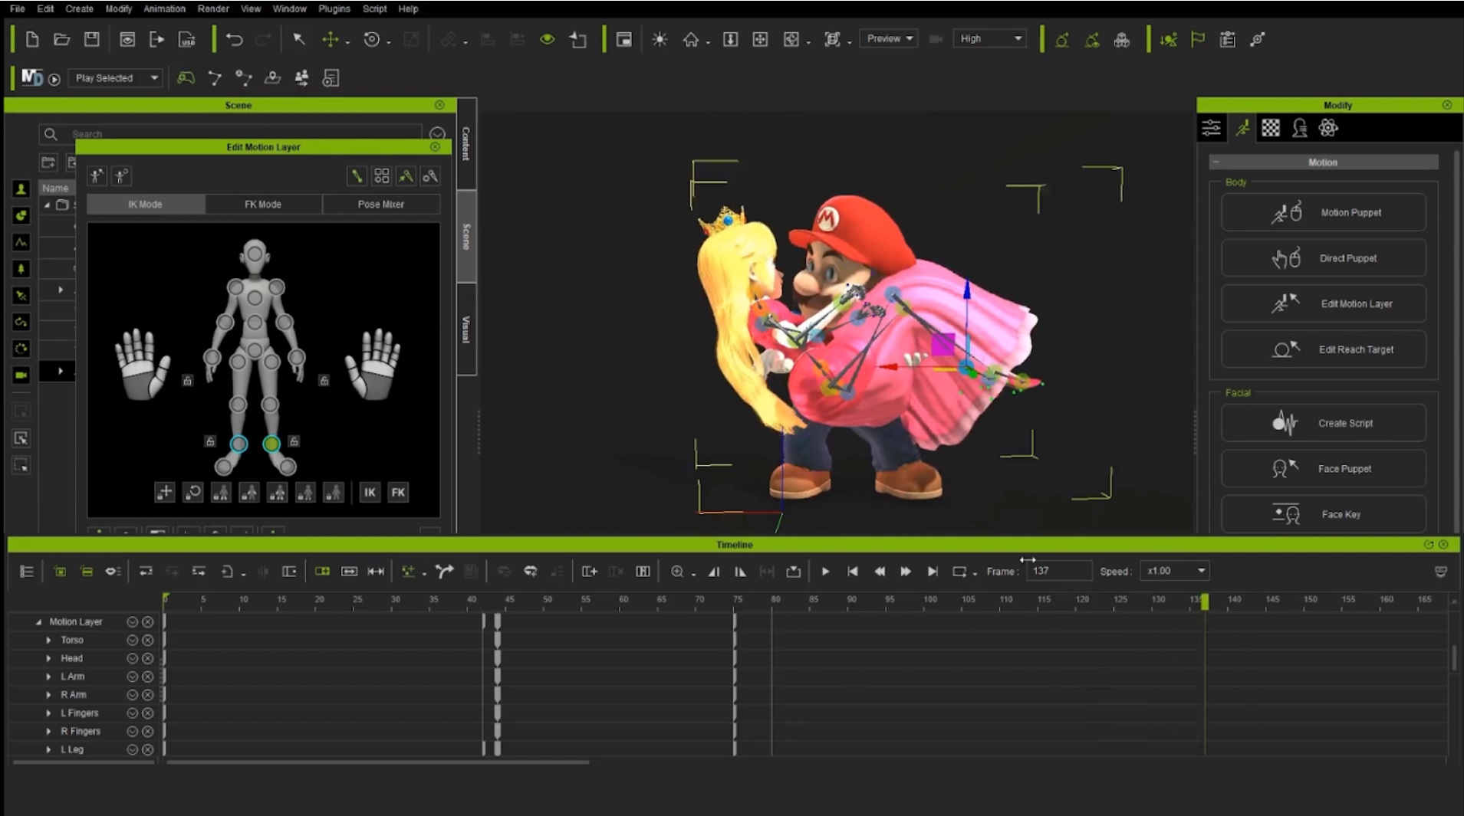Open the Plugins menu

[x=334, y=9]
